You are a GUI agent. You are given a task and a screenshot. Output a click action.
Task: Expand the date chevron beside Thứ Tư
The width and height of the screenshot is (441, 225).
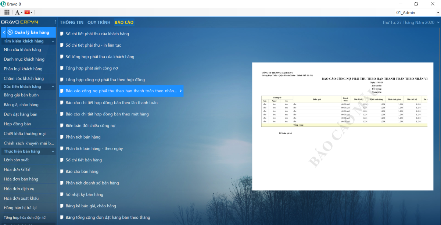pyautogui.click(x=438, y=22)
